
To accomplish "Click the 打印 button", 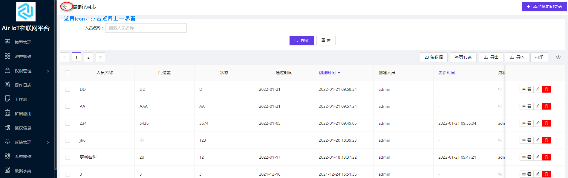I will coord(539,57).
